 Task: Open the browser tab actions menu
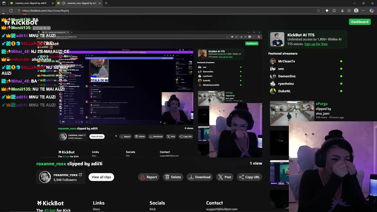(4, 3)
